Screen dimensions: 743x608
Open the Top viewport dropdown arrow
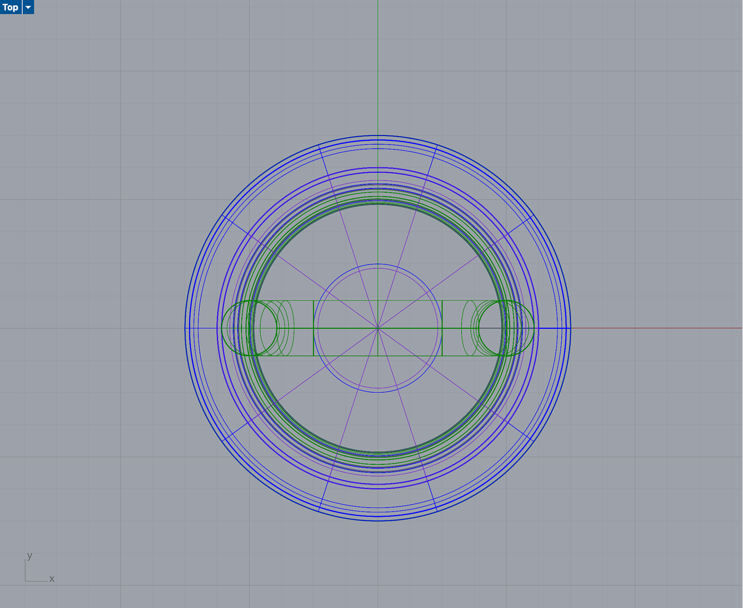click(28, 7)
